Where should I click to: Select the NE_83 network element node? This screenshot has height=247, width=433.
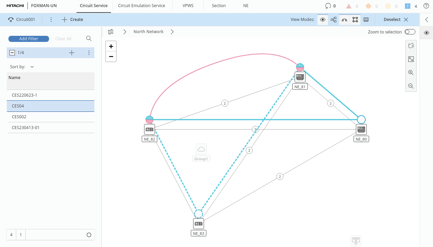coord(199,224)
